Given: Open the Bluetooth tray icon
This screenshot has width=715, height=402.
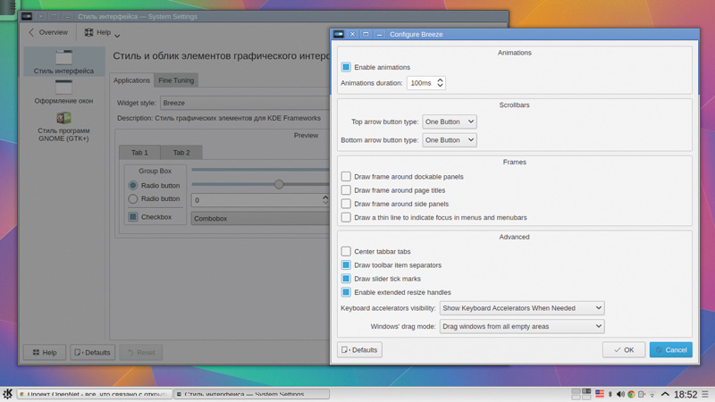Looking at the screenshot, I should tap(610, 394).
